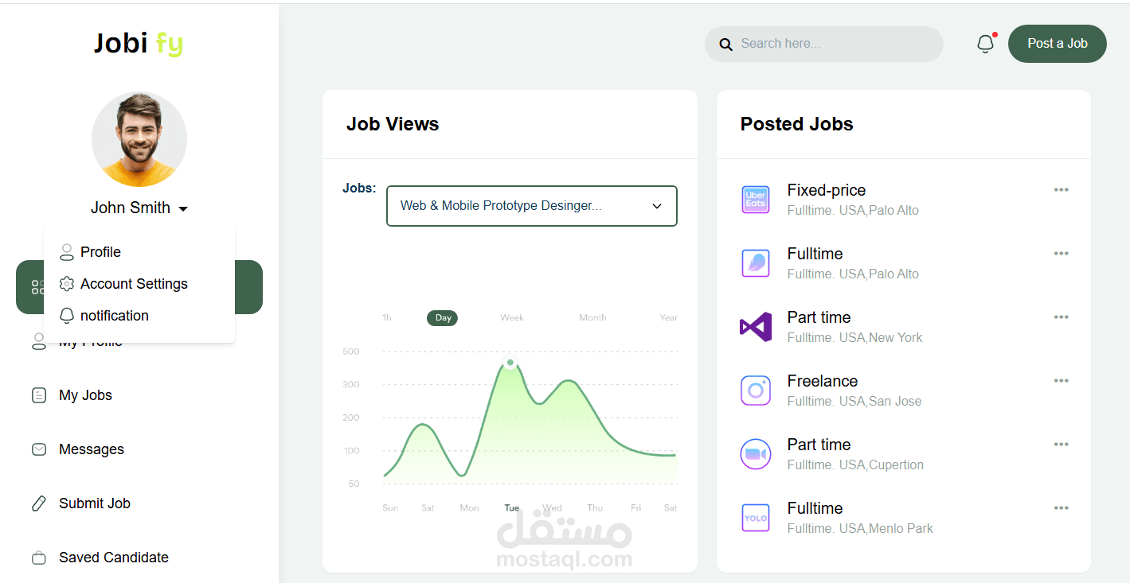
Task: Click the Messages envelope icon in sidebar
Action: tap(39, 449)
